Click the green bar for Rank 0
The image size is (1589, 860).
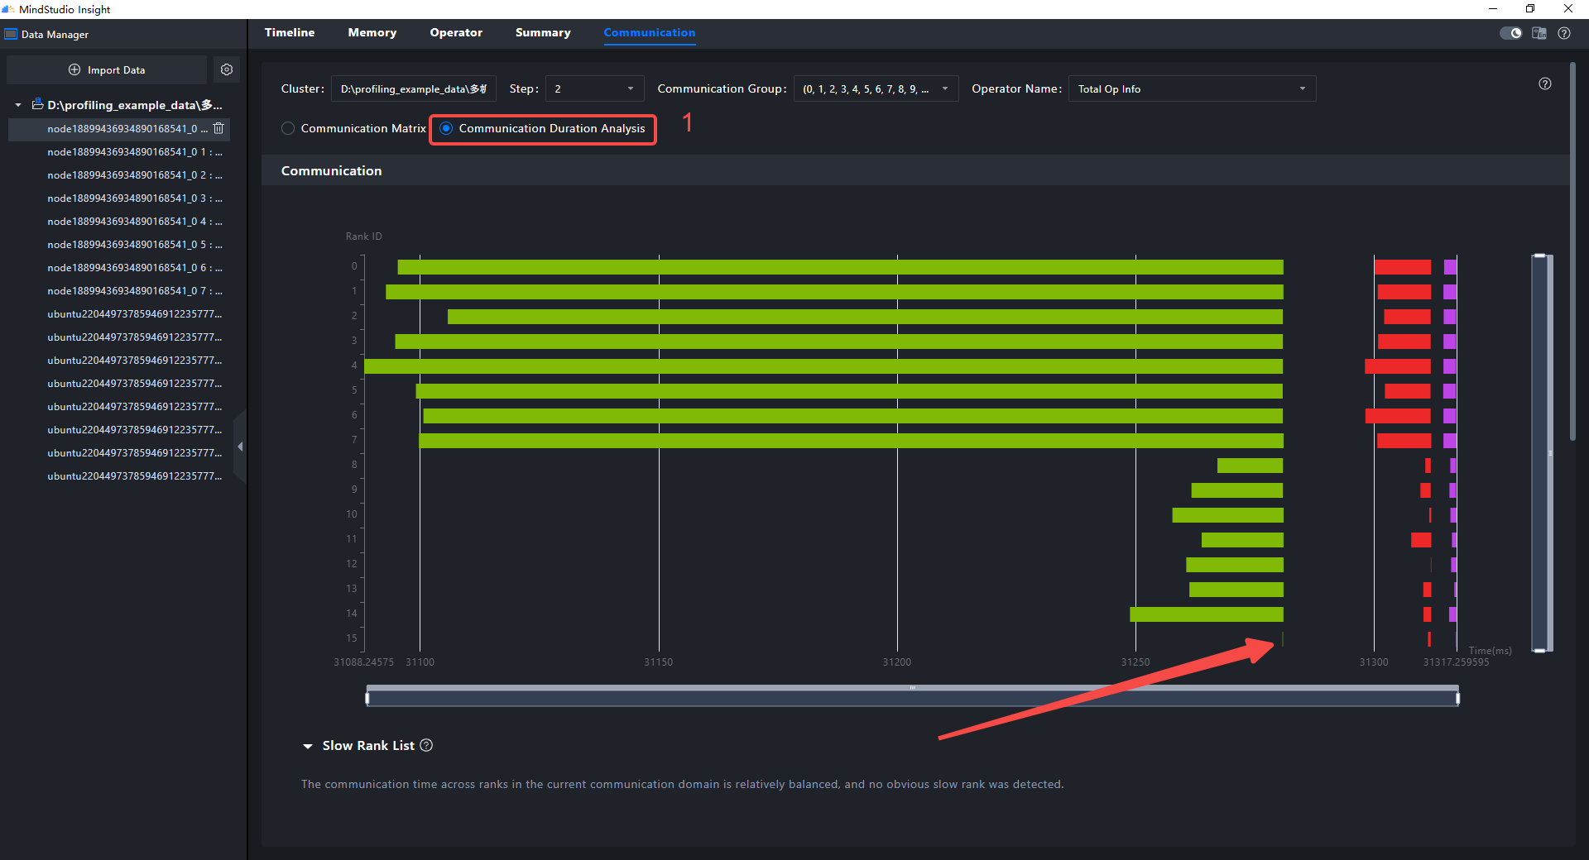[x=840, y=267]
